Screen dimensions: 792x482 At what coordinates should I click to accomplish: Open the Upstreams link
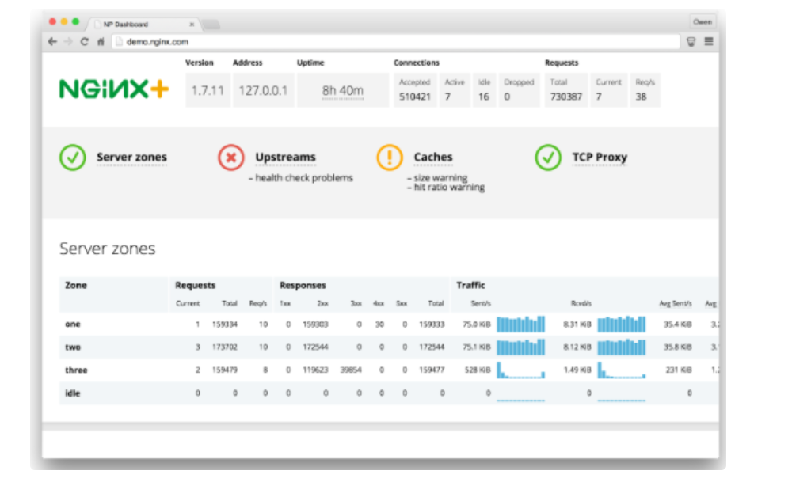[285, 158]
